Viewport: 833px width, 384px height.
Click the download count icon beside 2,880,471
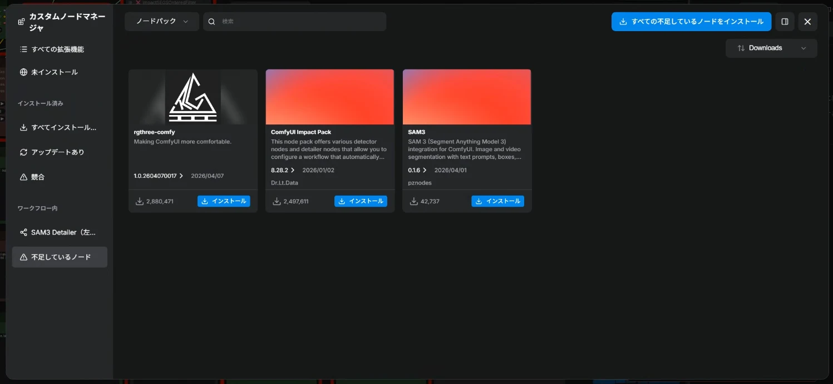coord(140,201)
